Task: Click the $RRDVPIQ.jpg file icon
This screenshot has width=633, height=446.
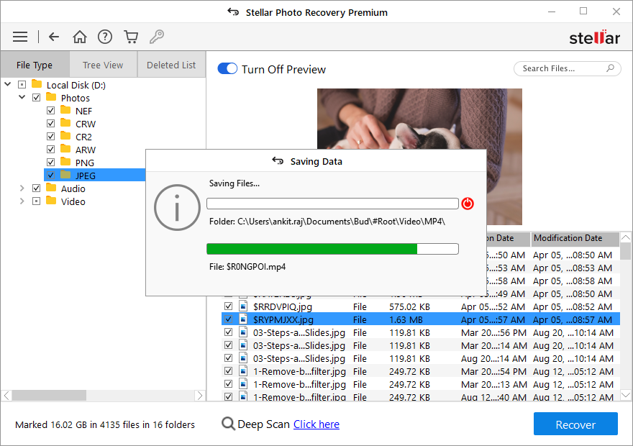Action: pos(243,306)
